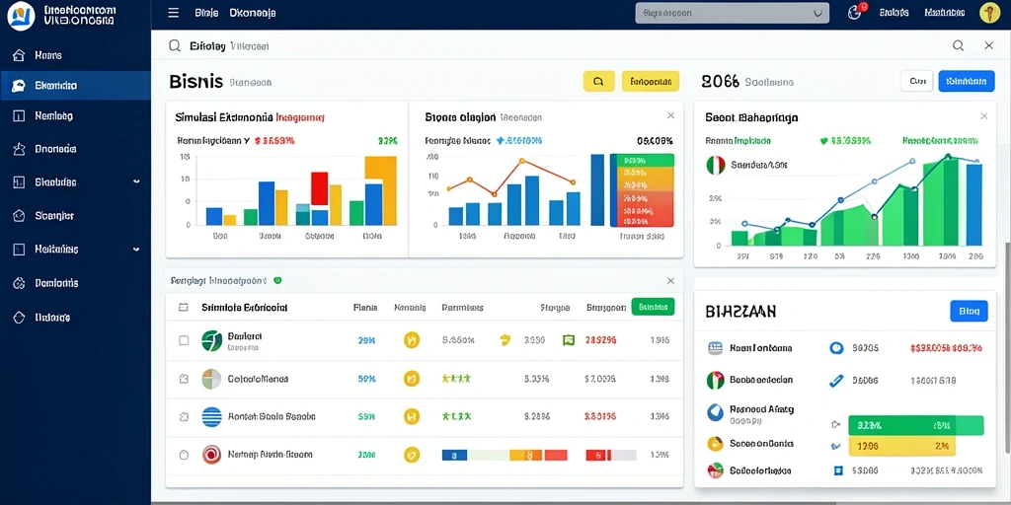Open the hamburger menu in the top bar
The height and width of the screenshot is (505, 1011).
[173, 13]
